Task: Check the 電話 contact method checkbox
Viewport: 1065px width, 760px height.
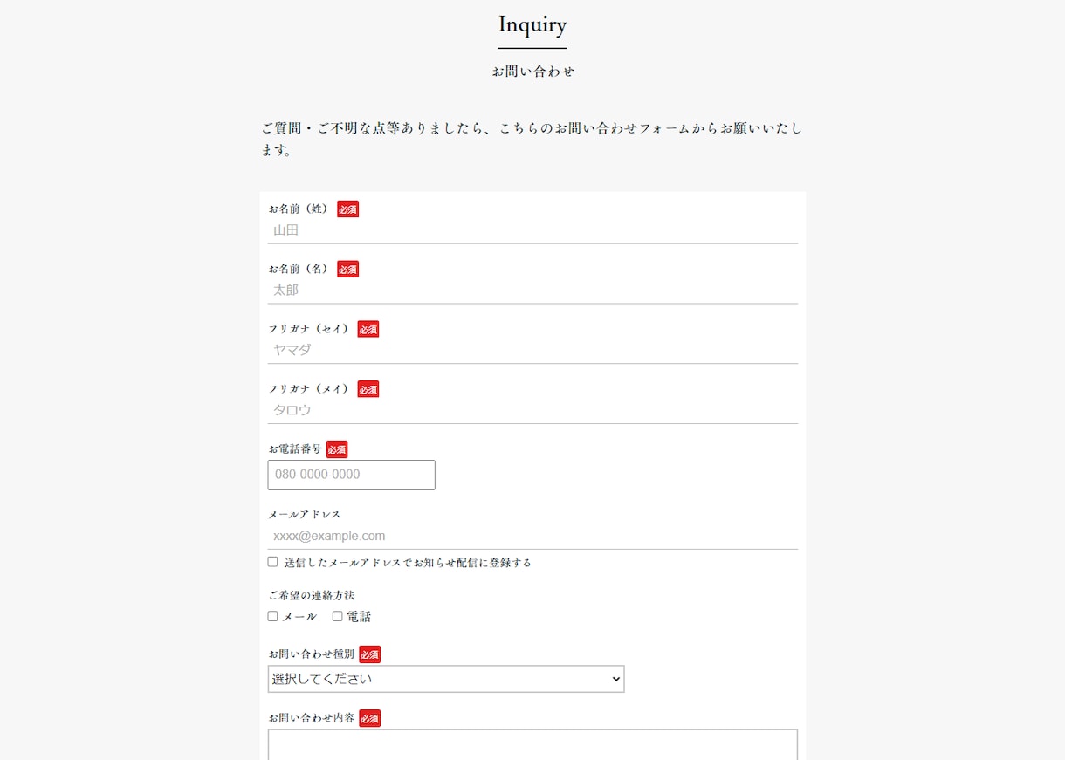Action: [337, 616]
